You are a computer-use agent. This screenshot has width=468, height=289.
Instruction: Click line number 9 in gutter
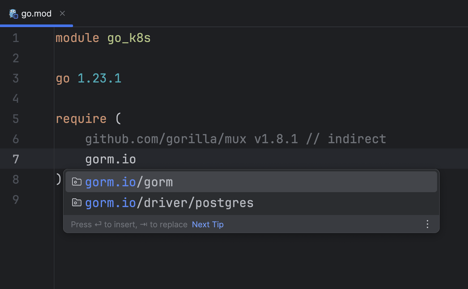click(16, 200)
